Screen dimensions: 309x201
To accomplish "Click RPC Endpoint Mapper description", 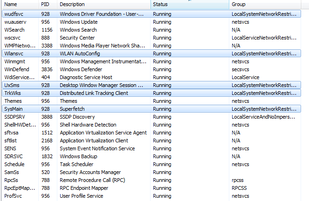I will point(84,188).
